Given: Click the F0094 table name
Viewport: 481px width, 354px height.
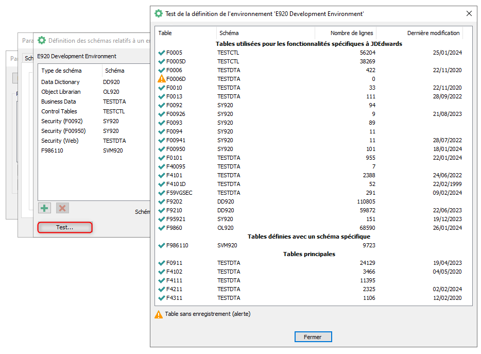Looking at the screenshot, I should 174,131.
